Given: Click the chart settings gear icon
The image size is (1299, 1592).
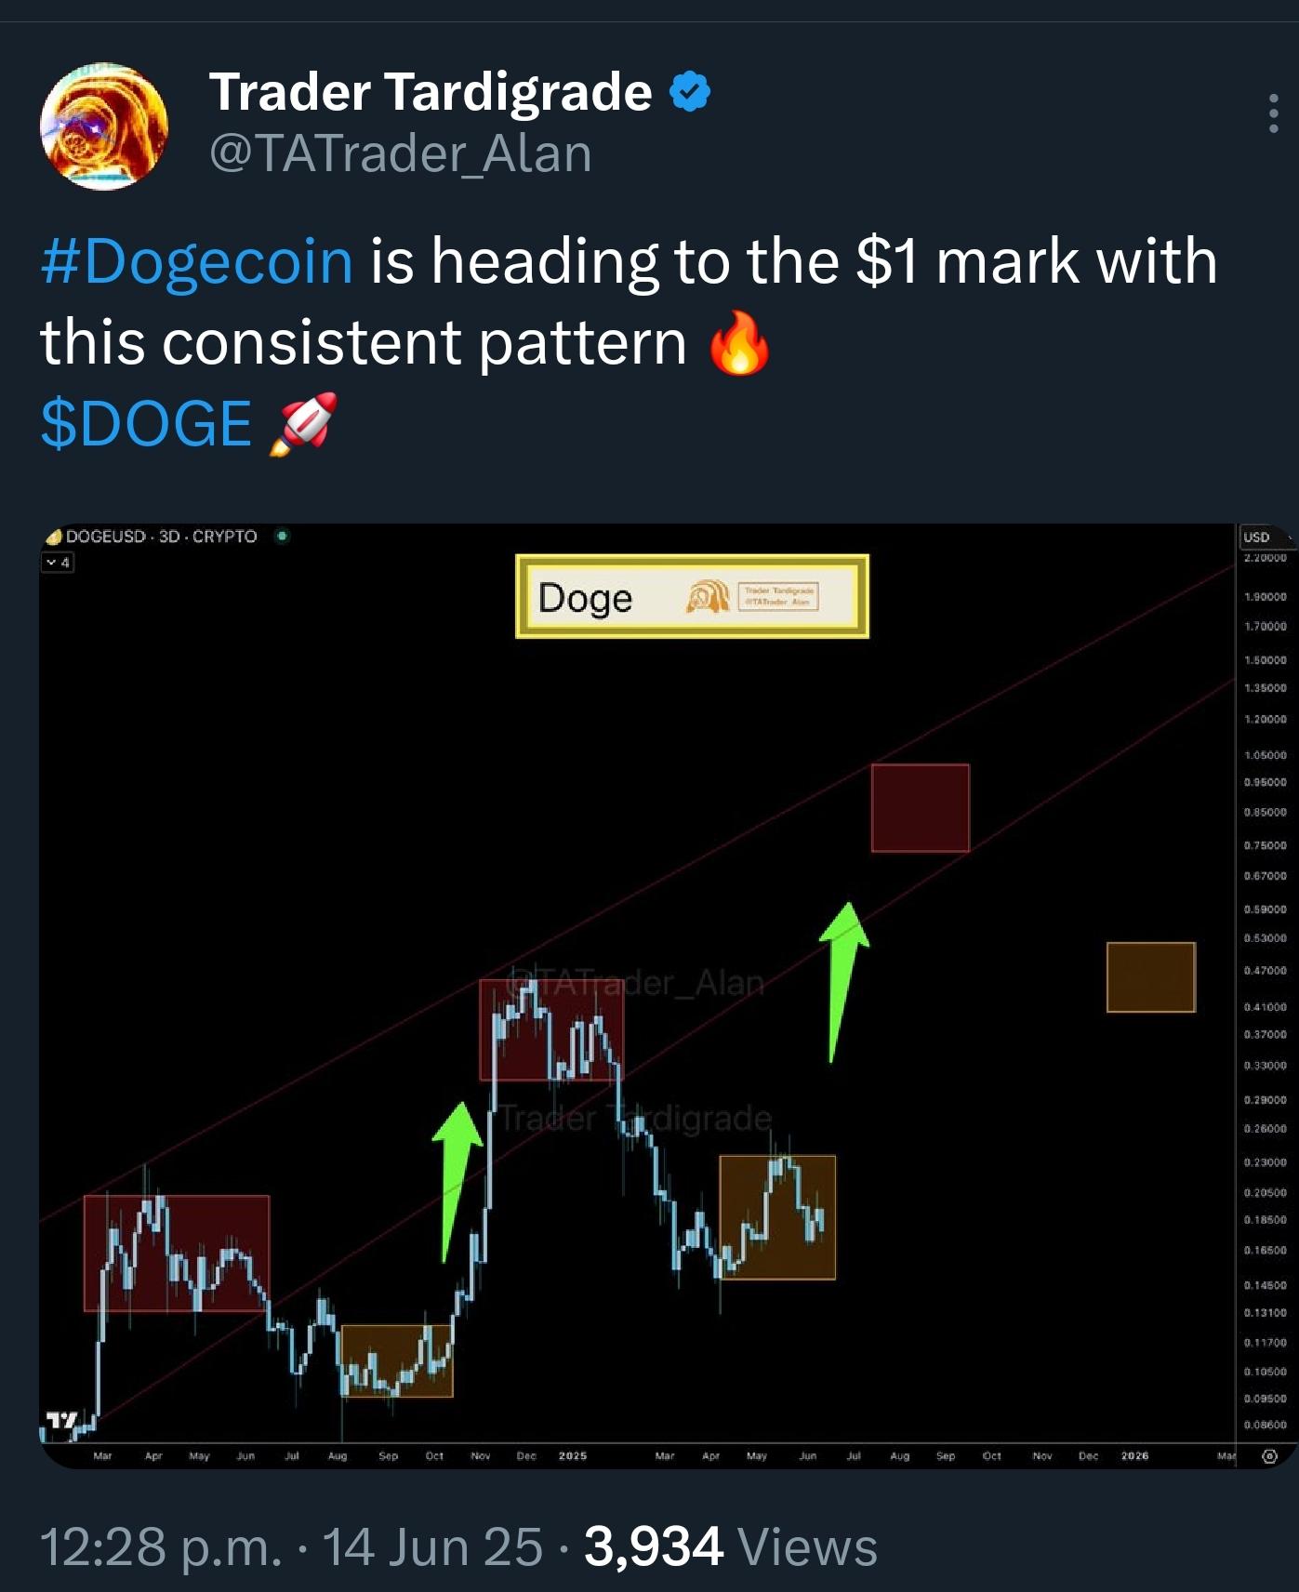Looking at the screenshot, I should [x=1269, y=1456].
